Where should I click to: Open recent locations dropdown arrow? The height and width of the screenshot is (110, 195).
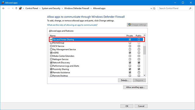coord(12,8)
